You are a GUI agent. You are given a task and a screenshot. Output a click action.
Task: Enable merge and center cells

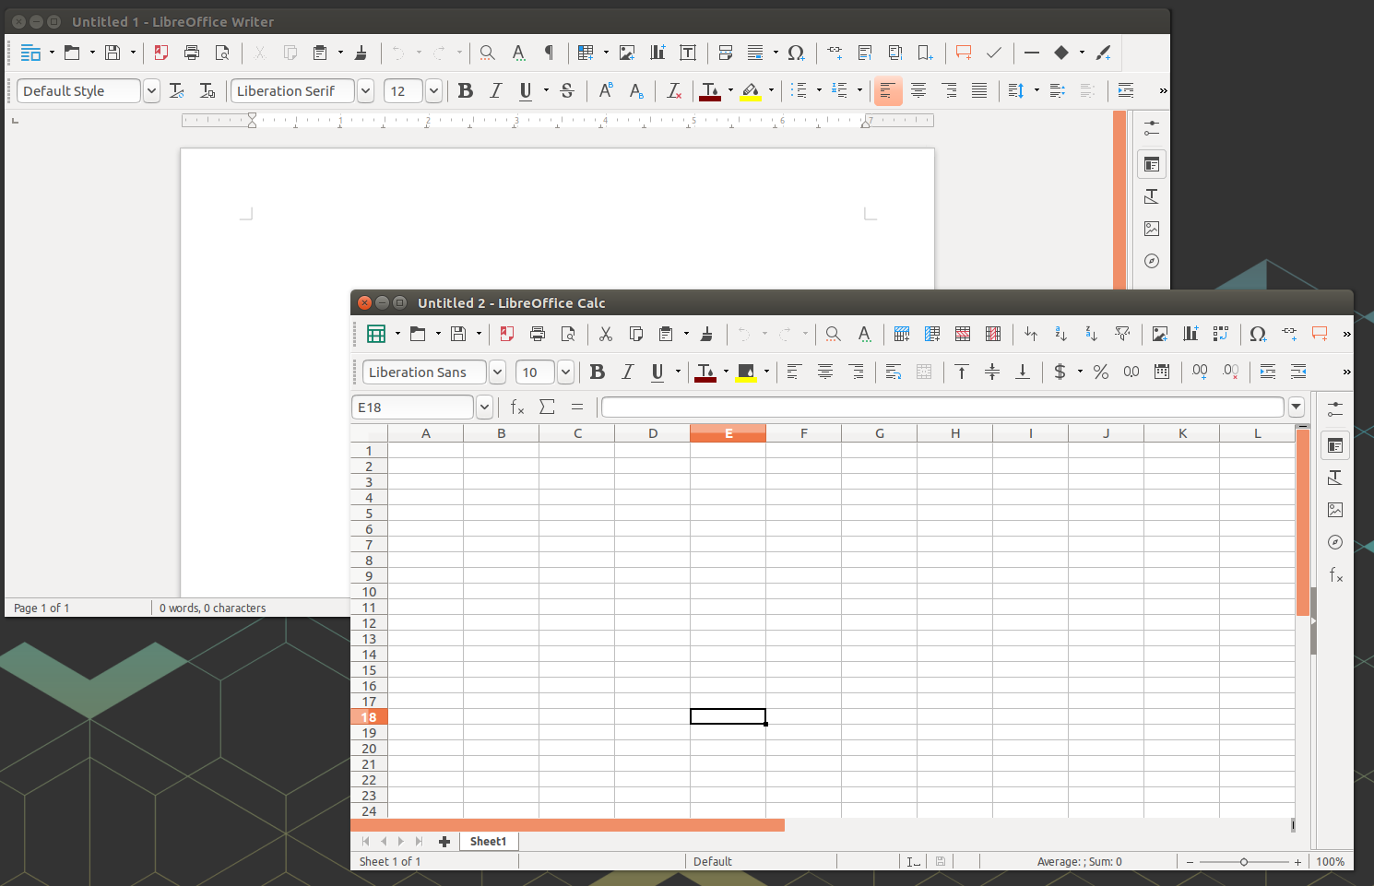point(924,372)
